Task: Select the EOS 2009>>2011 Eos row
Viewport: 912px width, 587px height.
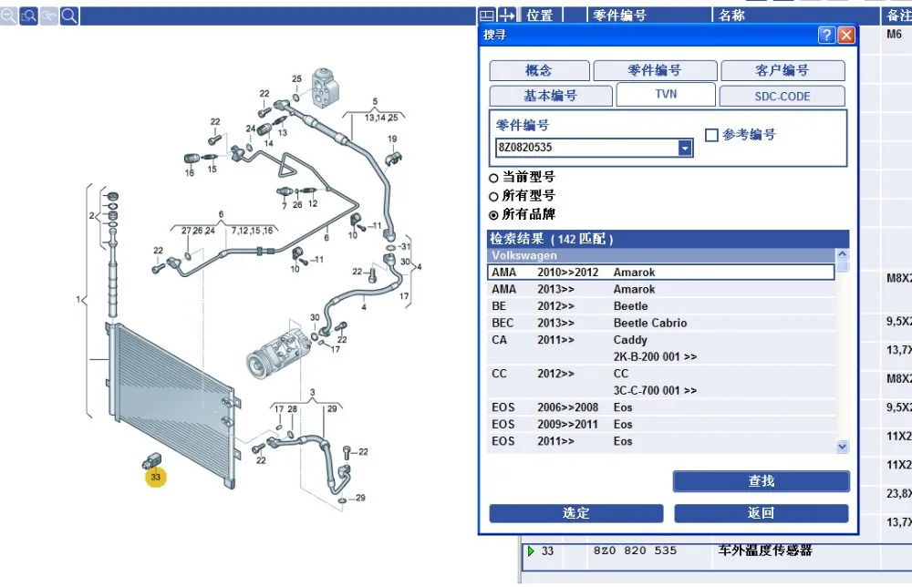Action: click(660, 424)
